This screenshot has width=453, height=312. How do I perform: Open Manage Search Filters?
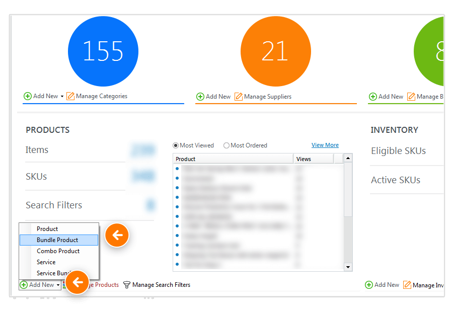(161, 285)
